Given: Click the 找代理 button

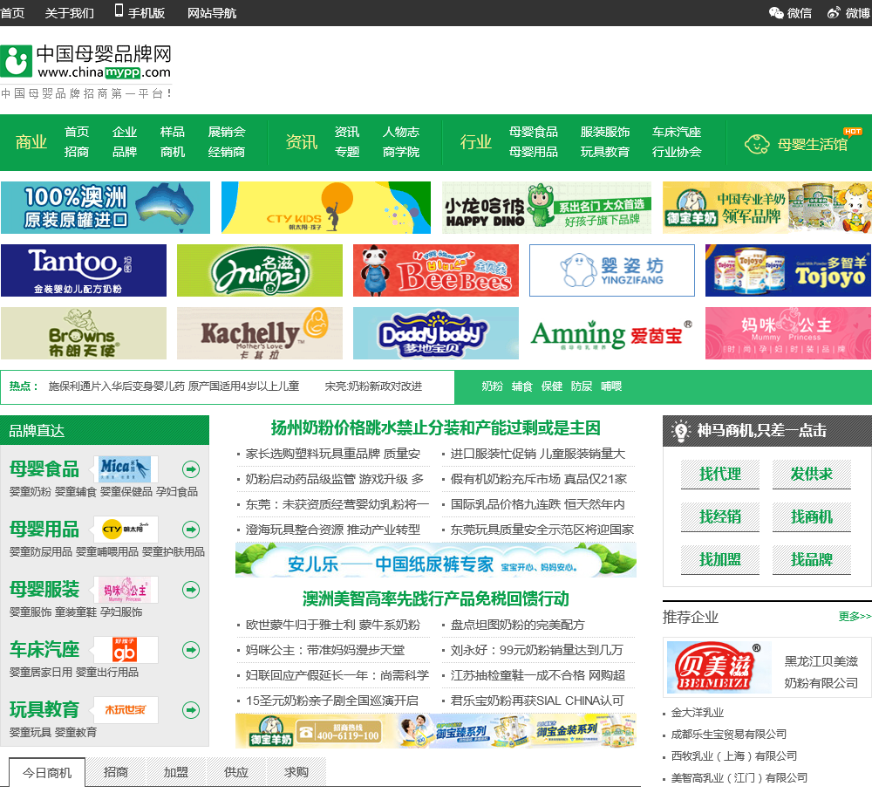Looking at the screenshot, I should (x=719, y=474).
